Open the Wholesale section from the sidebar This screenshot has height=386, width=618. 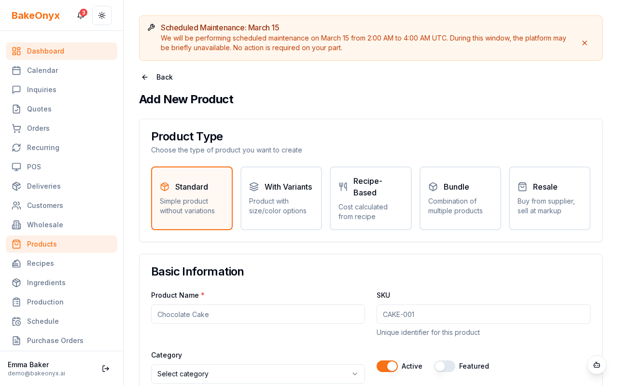click(x=44, y=225)
